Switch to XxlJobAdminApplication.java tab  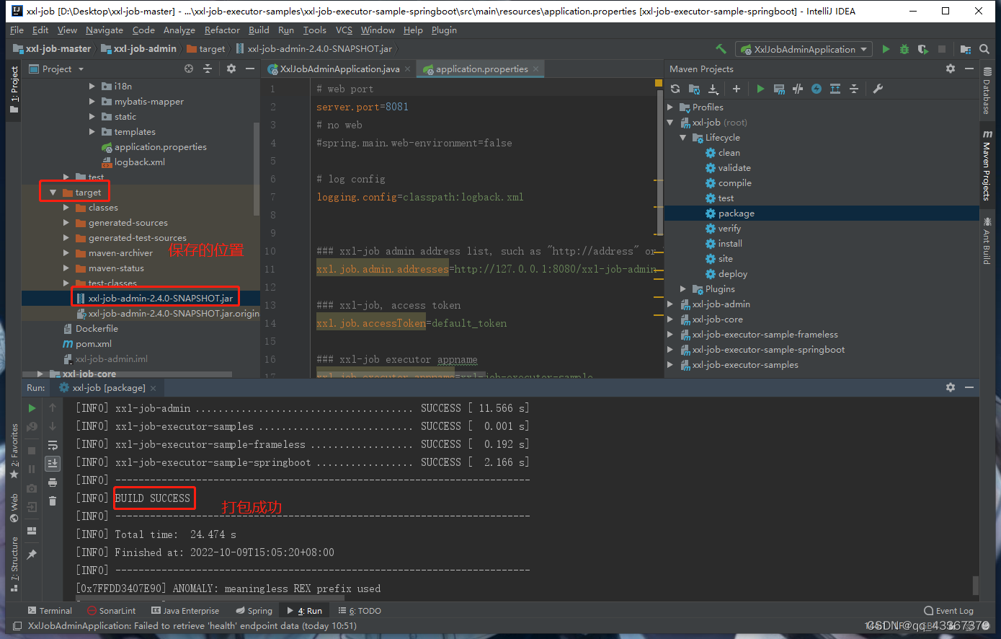(x=339, y=69)
